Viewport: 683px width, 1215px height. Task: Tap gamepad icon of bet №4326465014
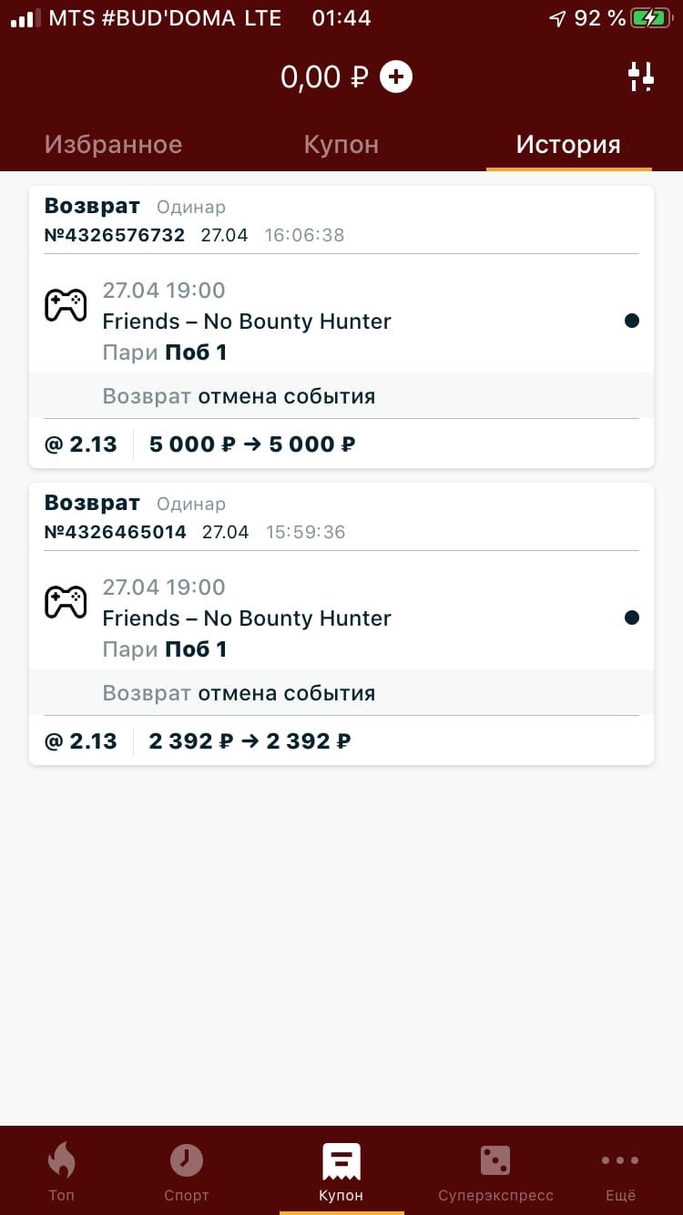[66, 602]
